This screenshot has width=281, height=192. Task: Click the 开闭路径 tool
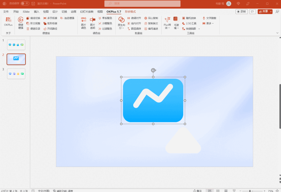point(50,29)
